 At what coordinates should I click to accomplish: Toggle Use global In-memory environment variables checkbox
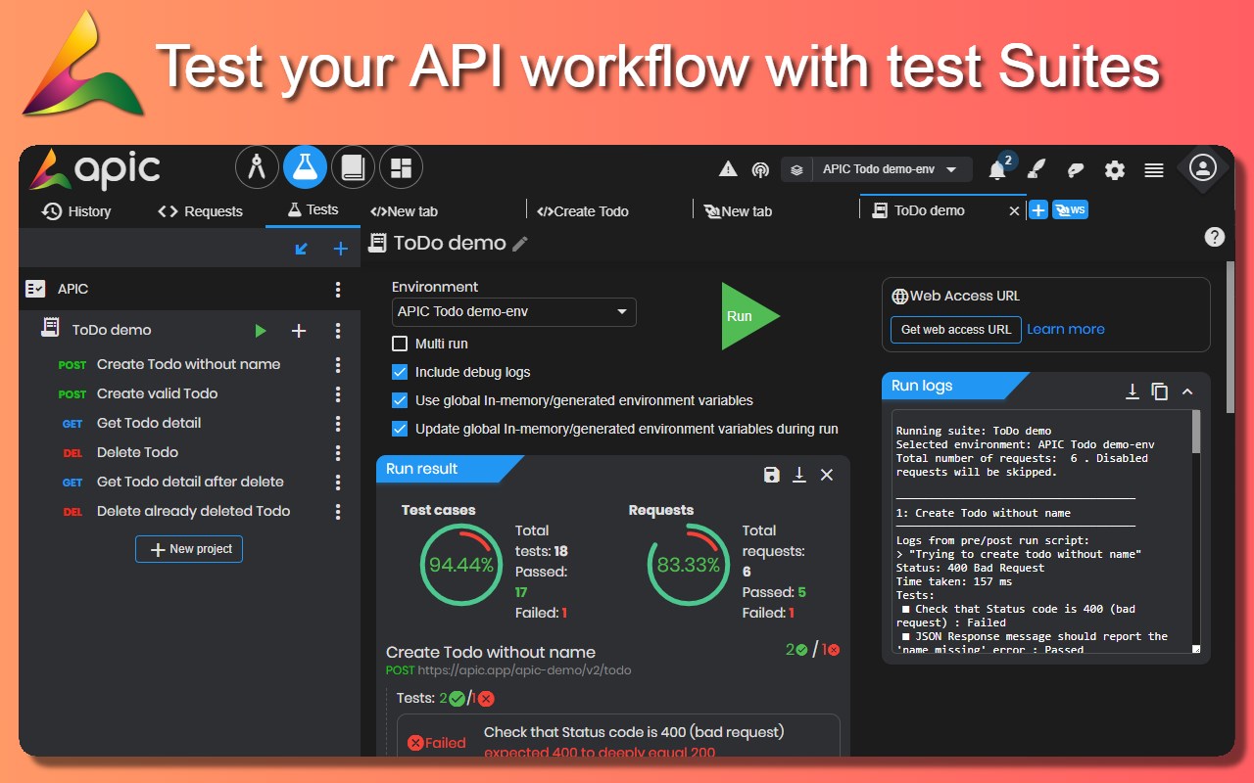click(x=400, y=400)
